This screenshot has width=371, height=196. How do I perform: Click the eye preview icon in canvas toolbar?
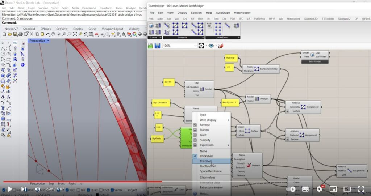tap(211, 46)
